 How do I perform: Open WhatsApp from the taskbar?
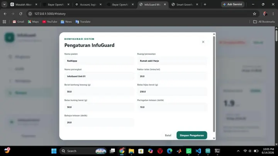point(189,151)
